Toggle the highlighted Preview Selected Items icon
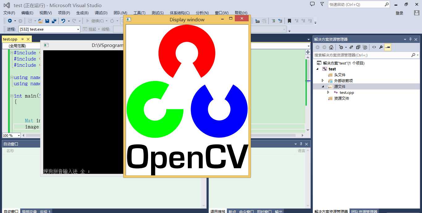 (x=388, y=47)
